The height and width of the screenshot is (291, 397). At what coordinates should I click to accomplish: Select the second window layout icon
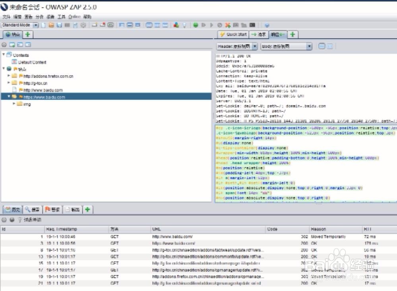[x=130, y=25]
